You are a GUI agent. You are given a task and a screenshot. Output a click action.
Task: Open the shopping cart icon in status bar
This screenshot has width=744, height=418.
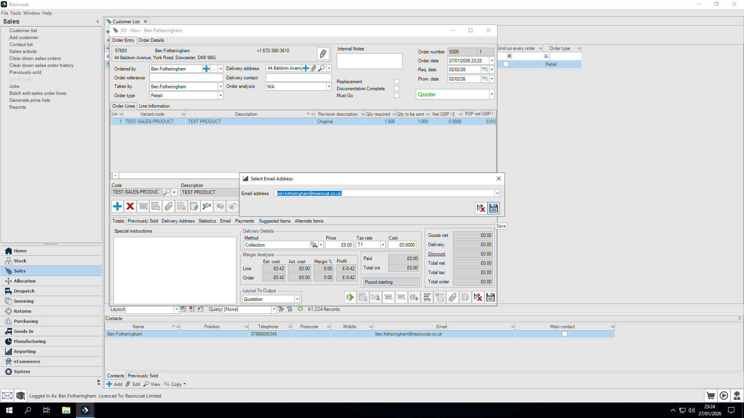(711, 396)
